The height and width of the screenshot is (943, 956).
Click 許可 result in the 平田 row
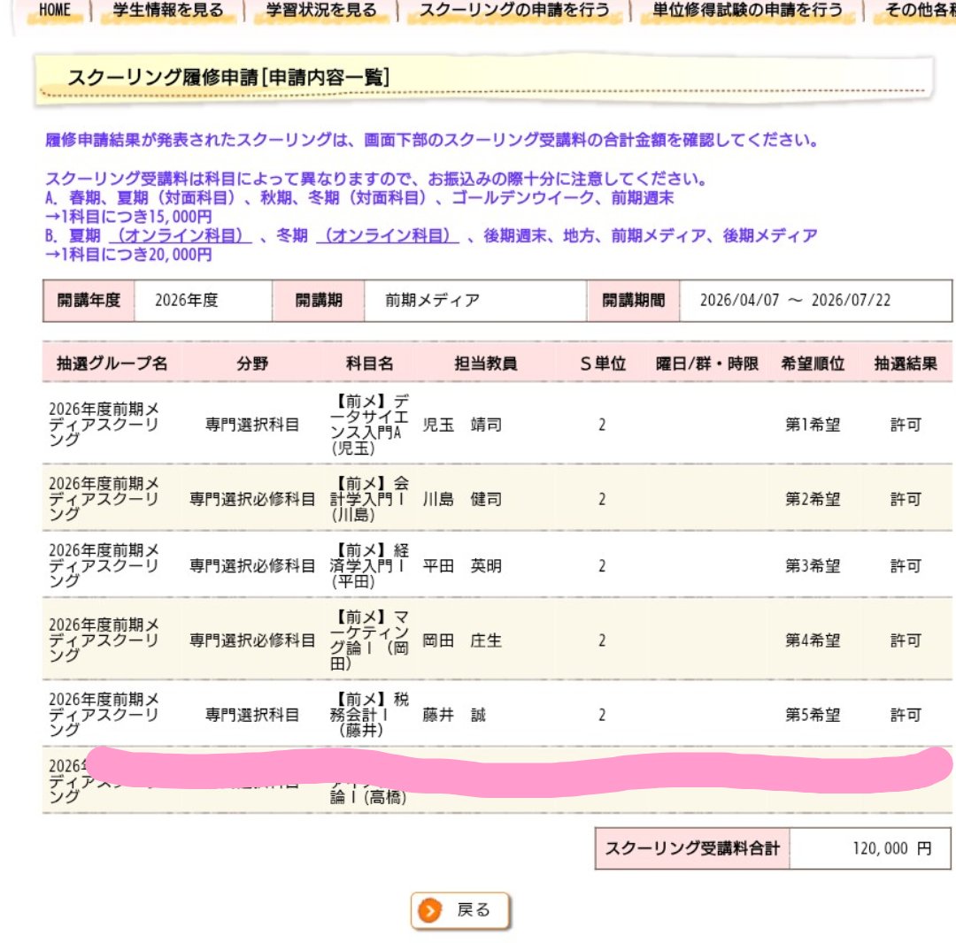(906, 566)
